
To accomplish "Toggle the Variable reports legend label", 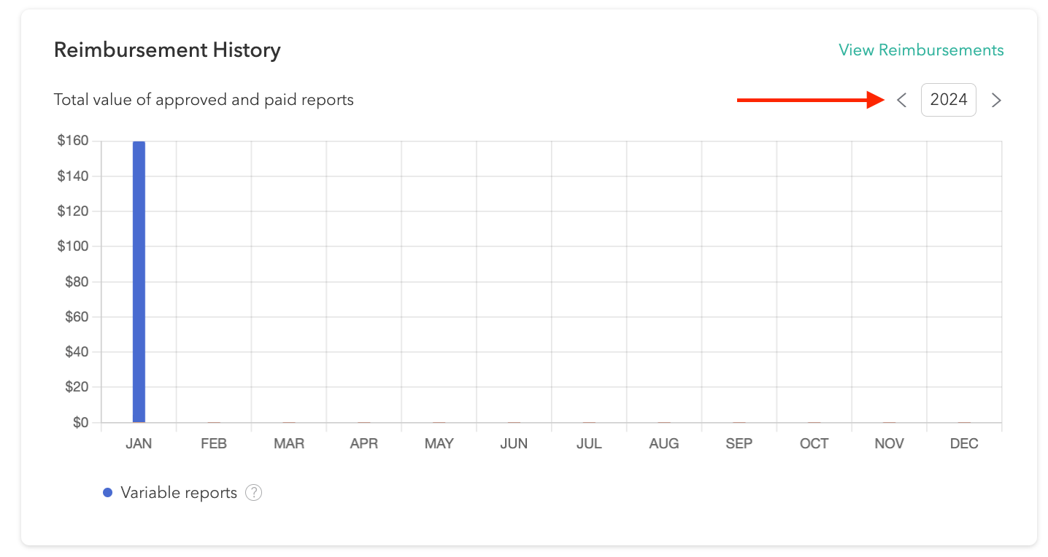I will [179, 493].
